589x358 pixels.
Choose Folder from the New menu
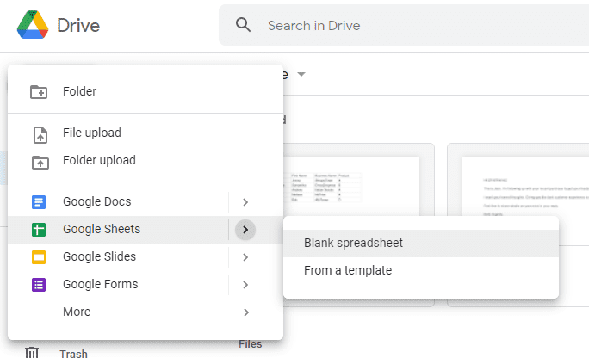tap(146, 91)
